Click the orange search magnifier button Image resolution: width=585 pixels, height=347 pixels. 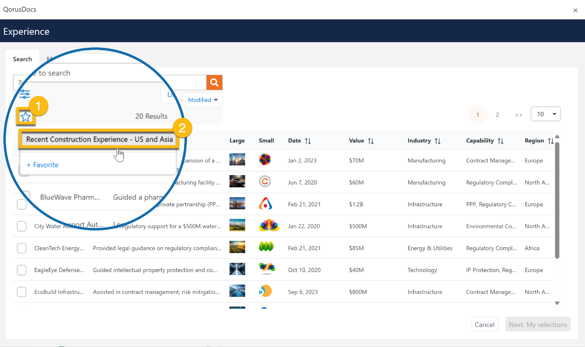(x=214, y=82)
